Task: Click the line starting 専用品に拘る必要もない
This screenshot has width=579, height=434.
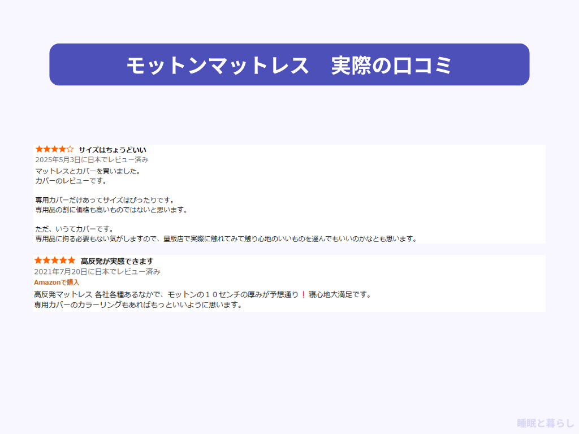Action: tap(226, 239)
